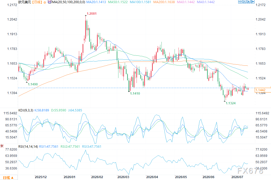271x180 pixels.
Task: Click the crosshair cursor icon at top right
Action: [x=240, y=2]
